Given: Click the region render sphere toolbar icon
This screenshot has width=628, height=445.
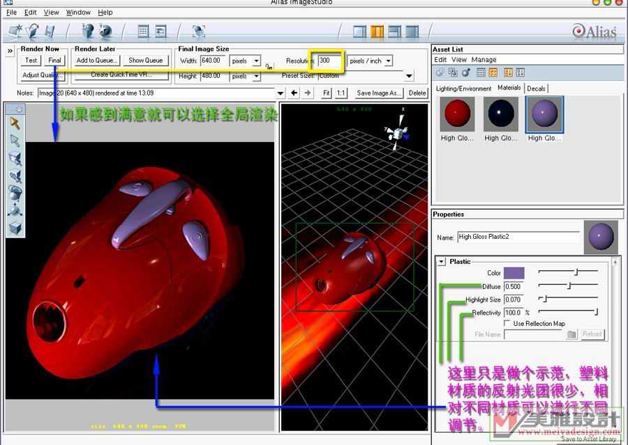Looking at the screenshot, I should coord(199,31).
